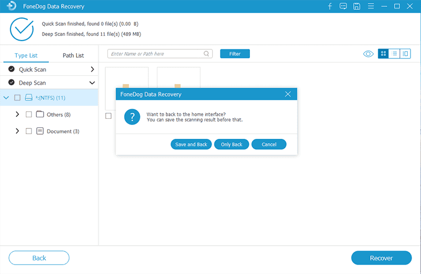
Task: Check the Document (3) checkbox
Action: click(29, 131)
